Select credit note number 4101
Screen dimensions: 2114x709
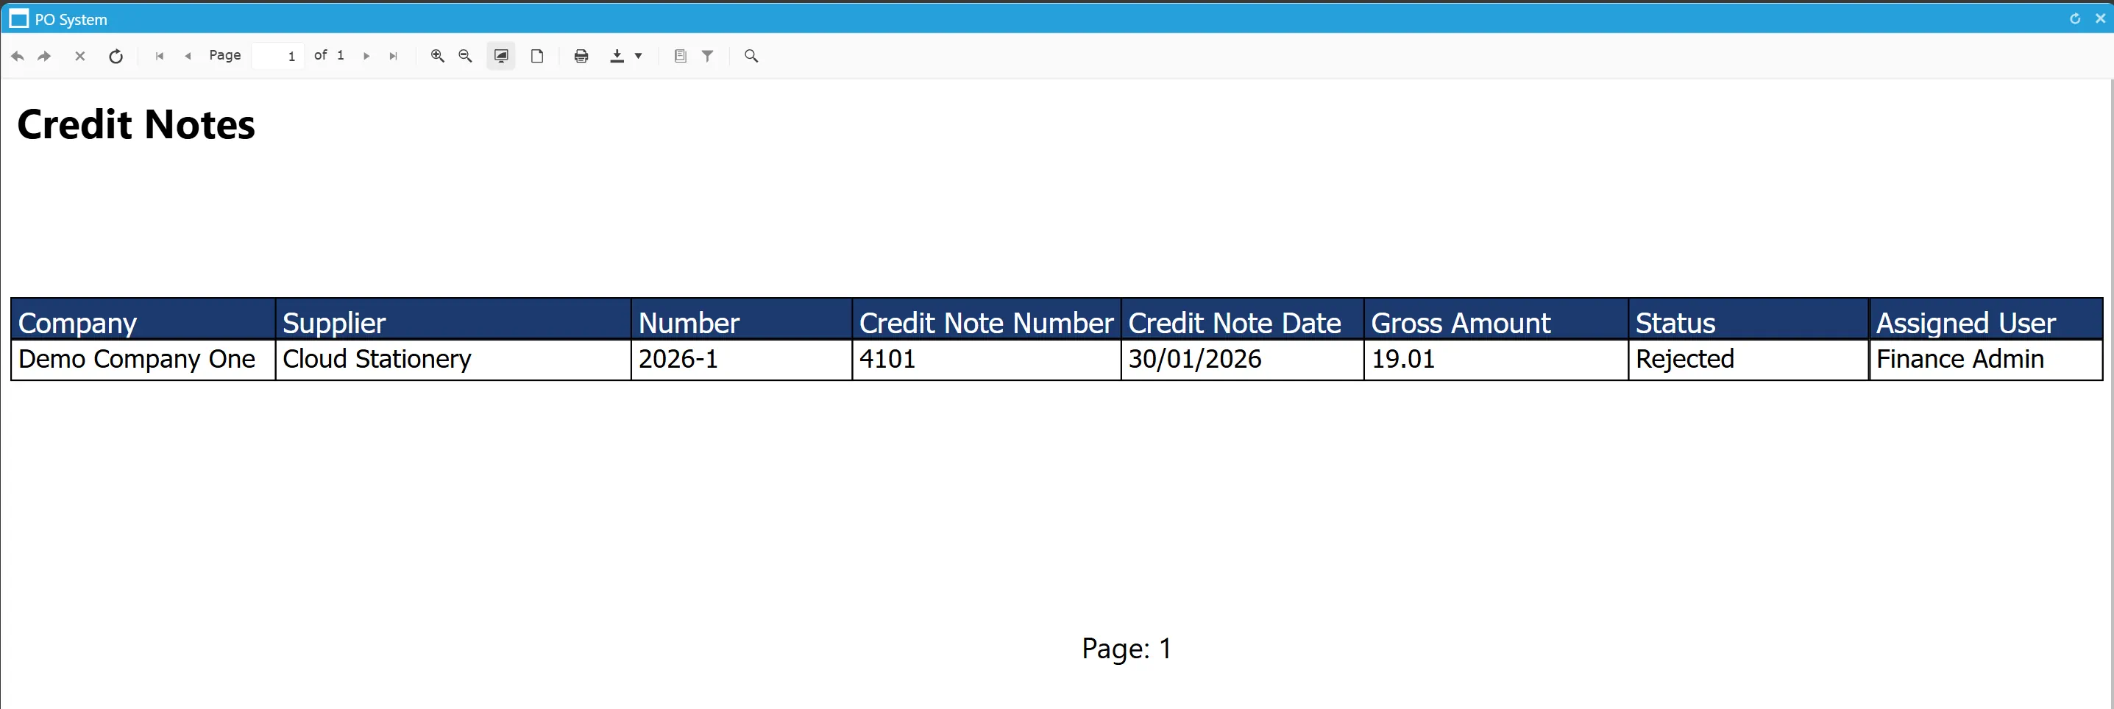[987, 360]
